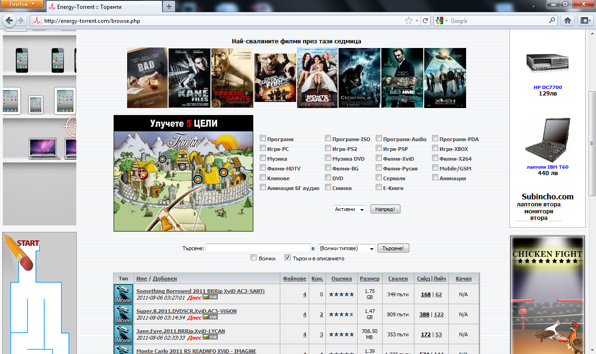Image resolution: width=596 pixels, height=354 pixels.
Task: Go back with the browser Back arrow
Action: (x=9, y=20)
